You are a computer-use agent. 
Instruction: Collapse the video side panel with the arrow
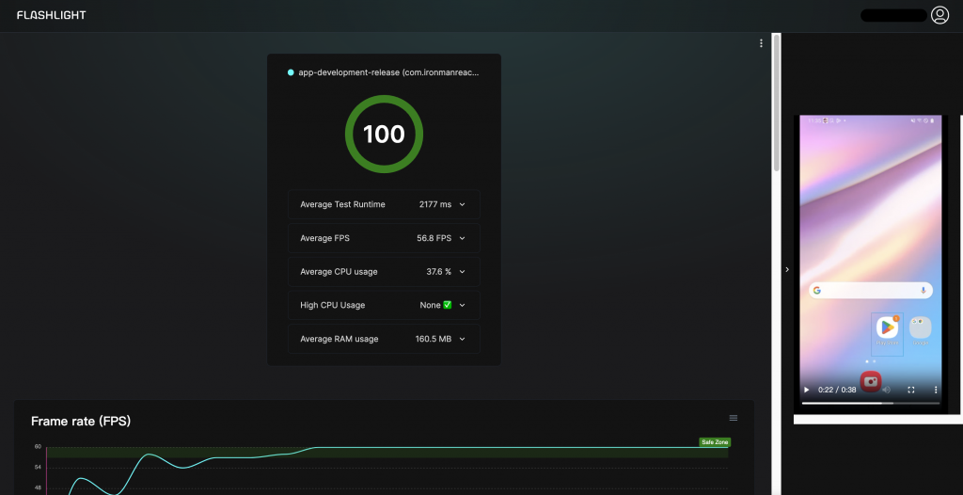click(x=787, y=269)
